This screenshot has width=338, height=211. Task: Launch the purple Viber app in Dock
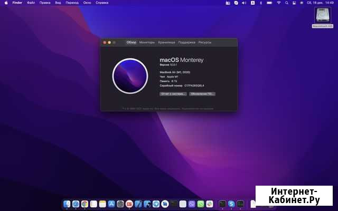point(192,204)
